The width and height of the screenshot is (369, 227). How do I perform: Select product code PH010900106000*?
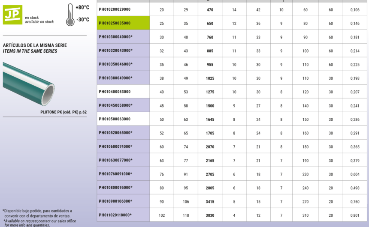click(x=115, y=201)
